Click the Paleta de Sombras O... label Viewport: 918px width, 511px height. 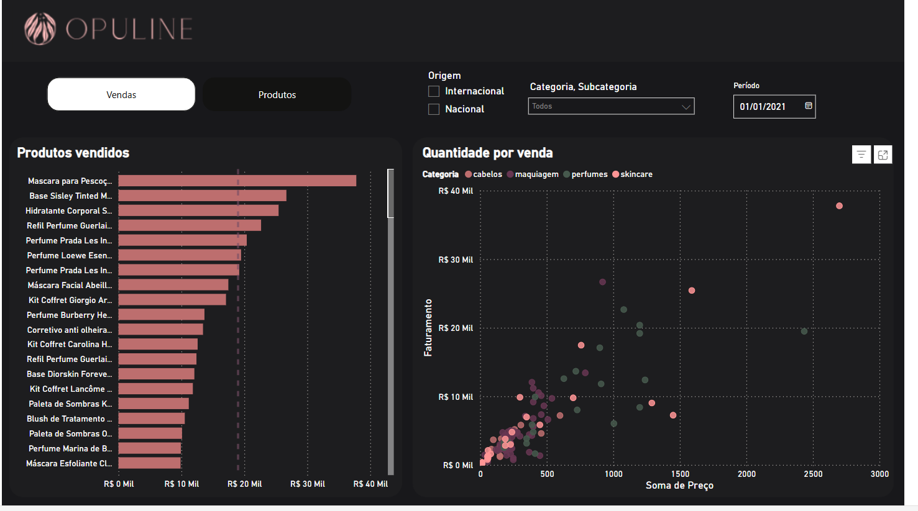click(70, 433)
